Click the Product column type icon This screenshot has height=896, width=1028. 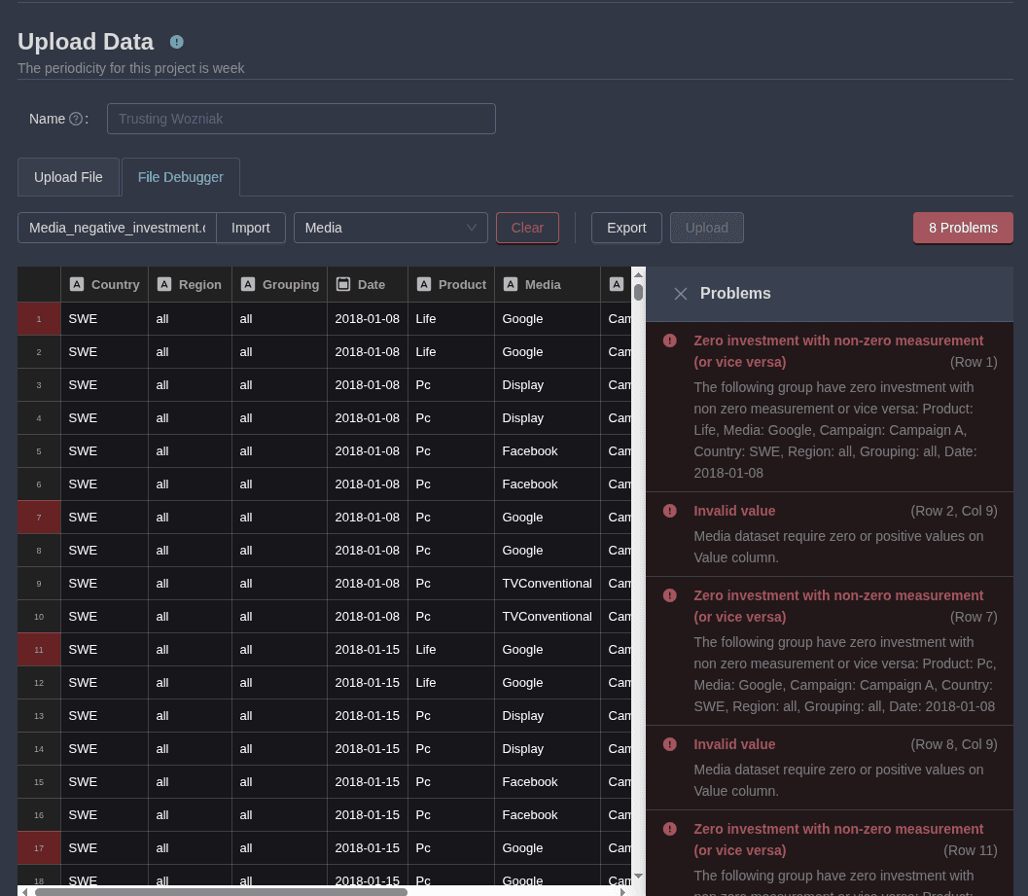[x=424, y=284]
